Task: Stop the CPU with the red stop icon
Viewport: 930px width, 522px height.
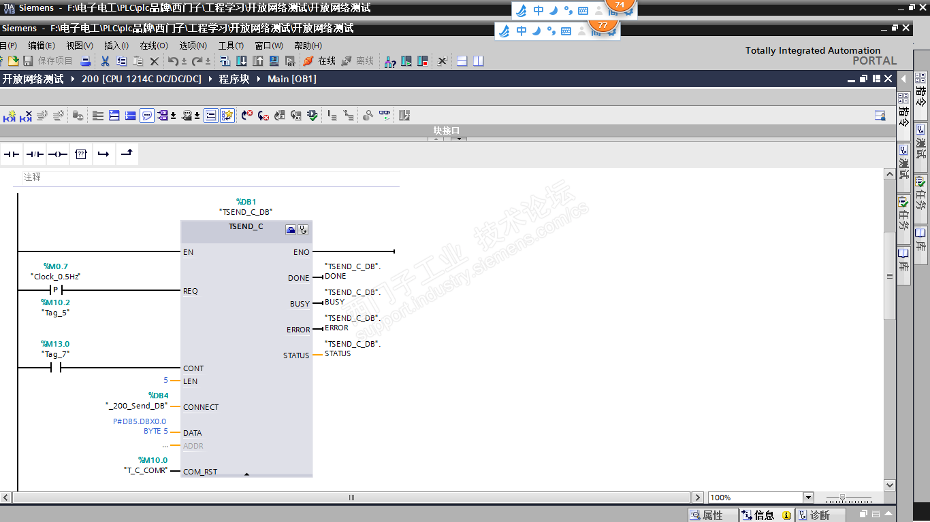Action: [x=423, y=61]
